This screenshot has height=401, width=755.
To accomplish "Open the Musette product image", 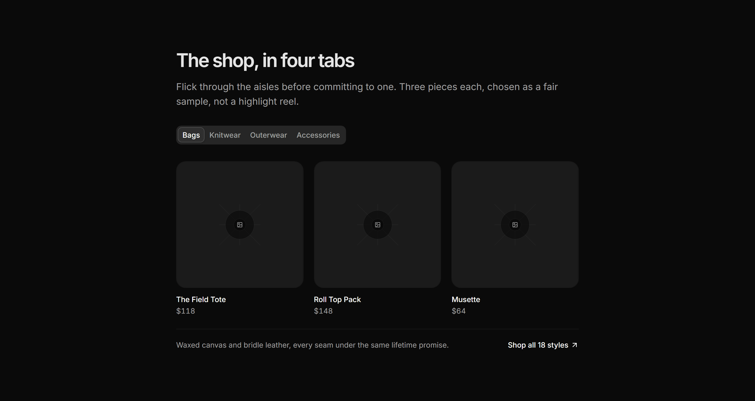I will (515, 225).
